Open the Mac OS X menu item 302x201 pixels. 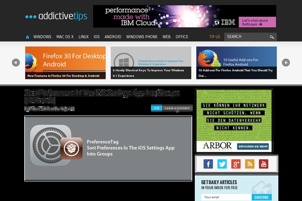click(65, 37)
